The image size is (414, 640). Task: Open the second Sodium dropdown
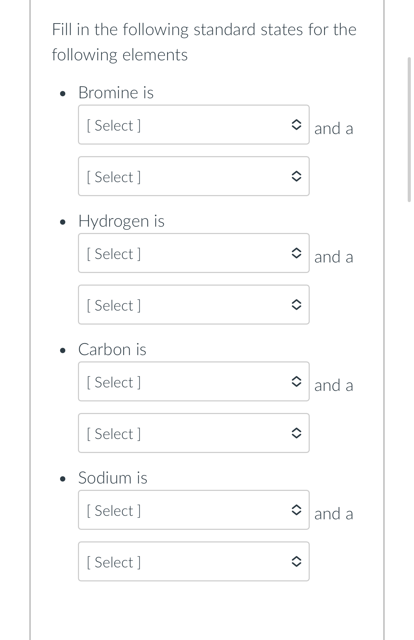(193, 561)
